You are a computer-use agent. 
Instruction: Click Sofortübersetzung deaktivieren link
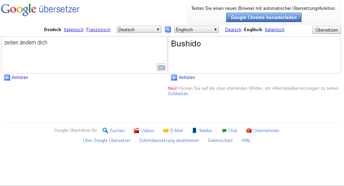[x=169, y=140]
